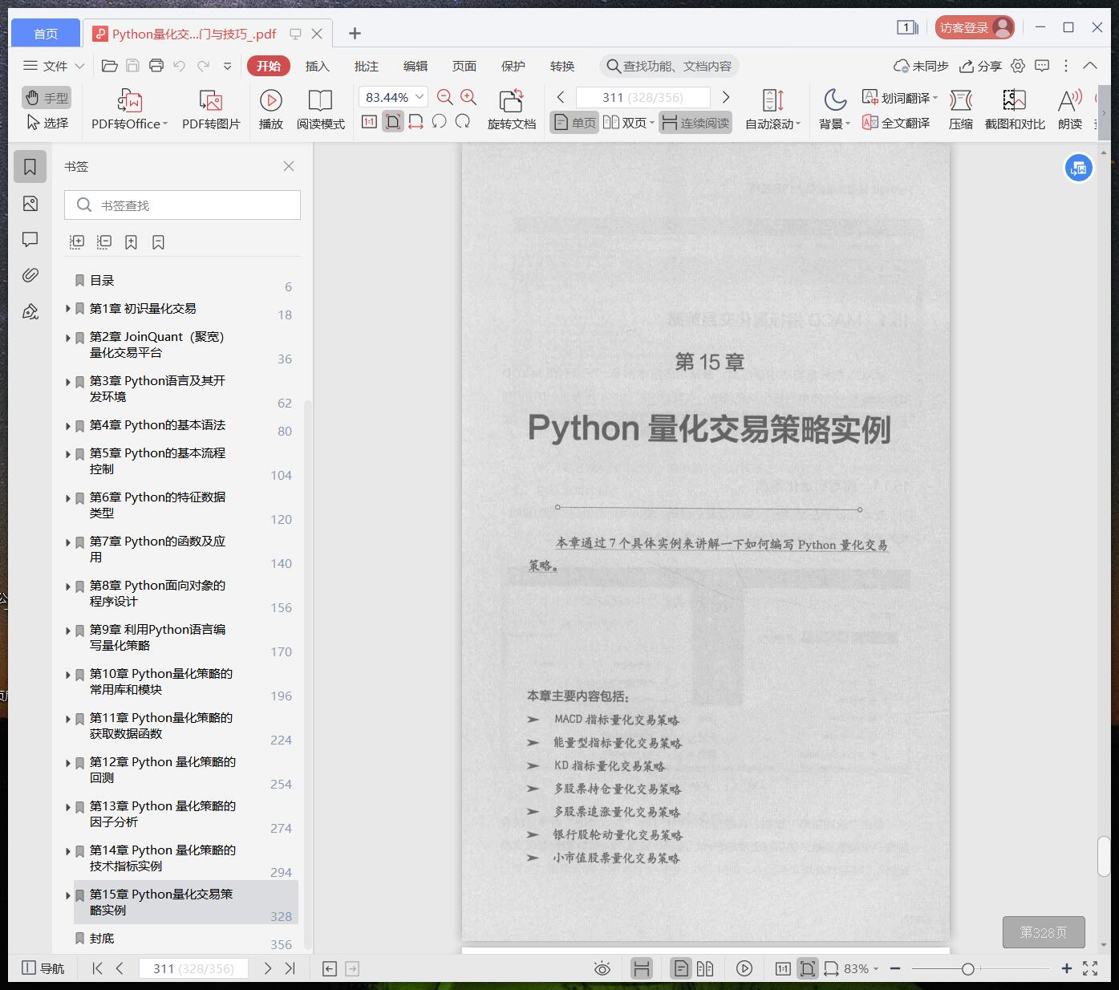Toggle fit page icon in top toolbar

[393, 122]
